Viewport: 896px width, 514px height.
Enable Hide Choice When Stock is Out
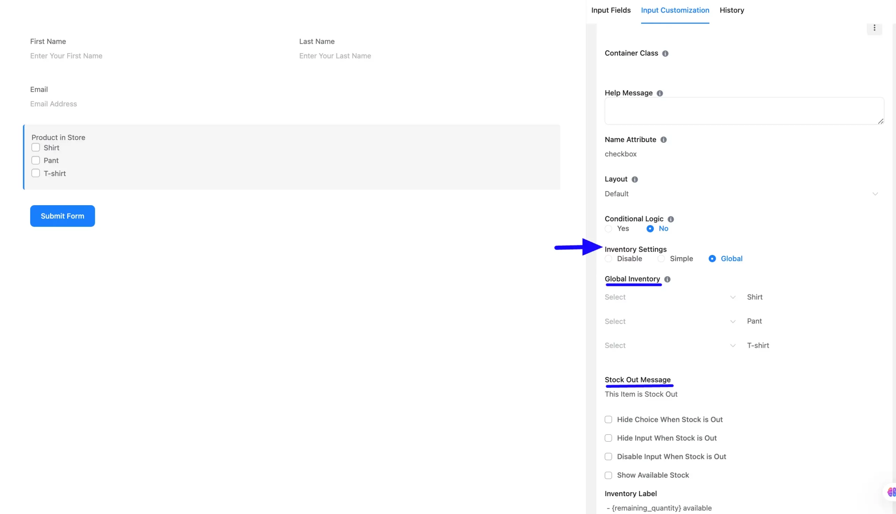(608, 419)
